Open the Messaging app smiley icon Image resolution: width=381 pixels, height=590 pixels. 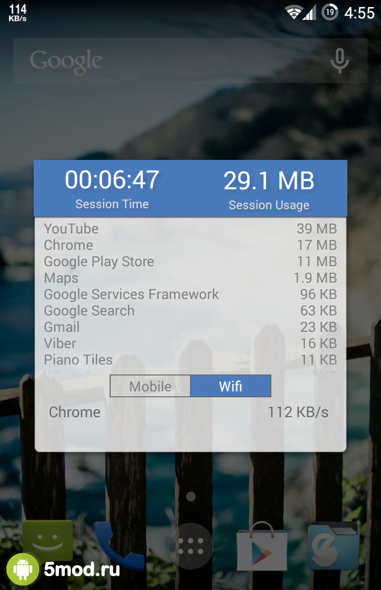[x=48, y=541]
